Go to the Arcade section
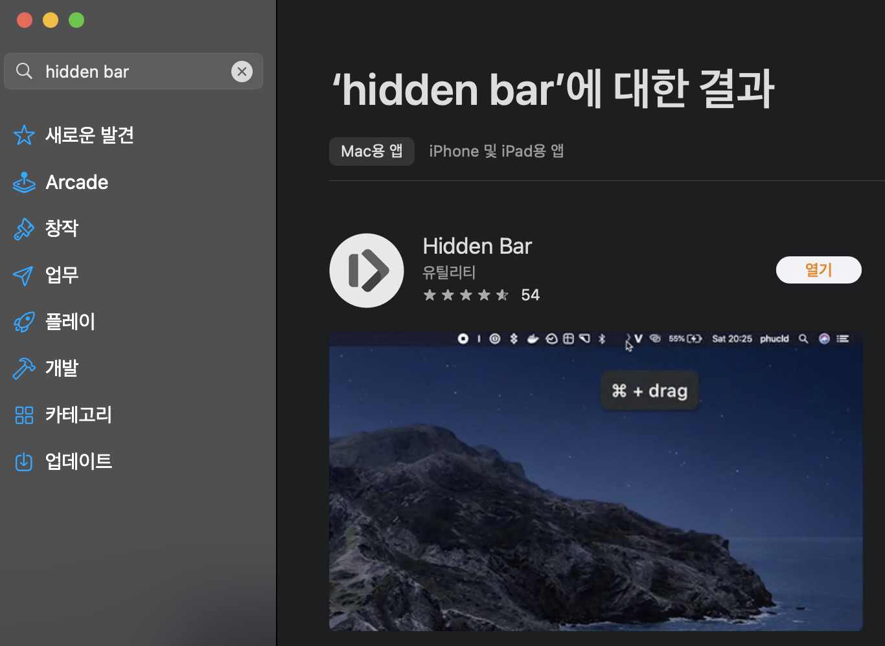This screenshot has height=646, width=885. (76, 183)
